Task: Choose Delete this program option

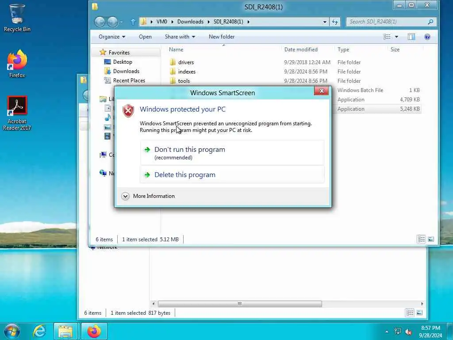Action: pyautogui.click(x=232, y=174)
